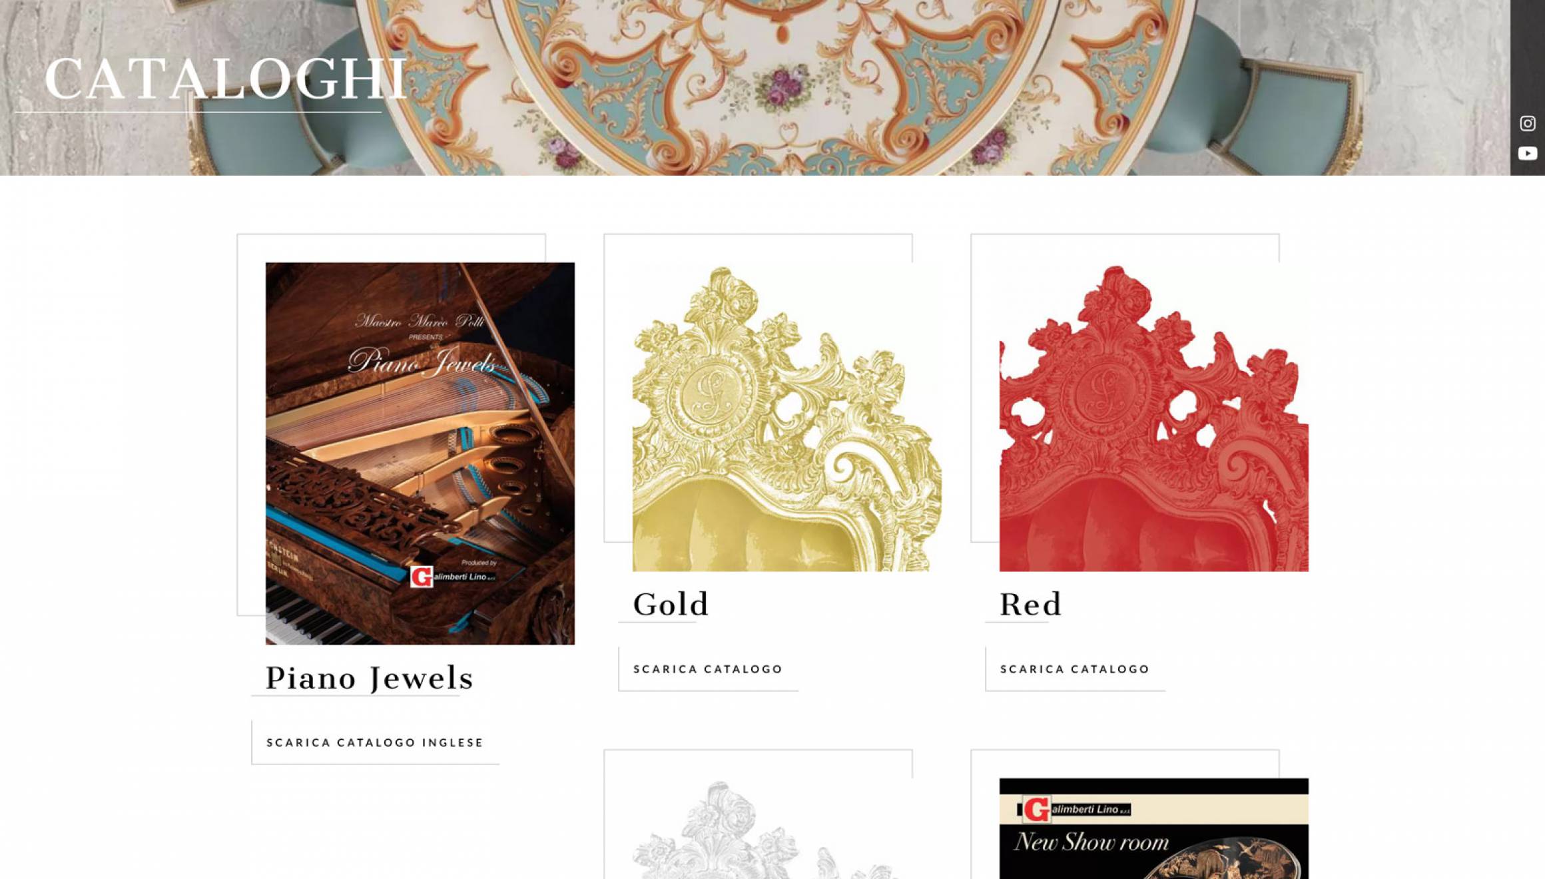Click Scarica Catalogo Inglese button

click(375, 742)
